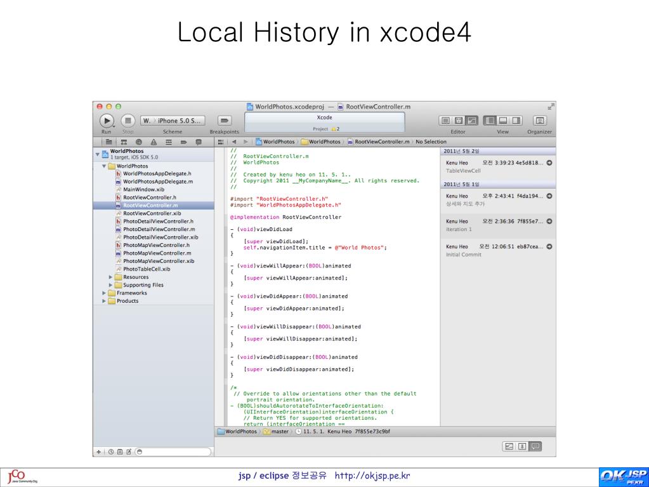Viewport: 649px width, 487px height.
Task: Click master branch in bottom jump bar
Action: [276, 432]
